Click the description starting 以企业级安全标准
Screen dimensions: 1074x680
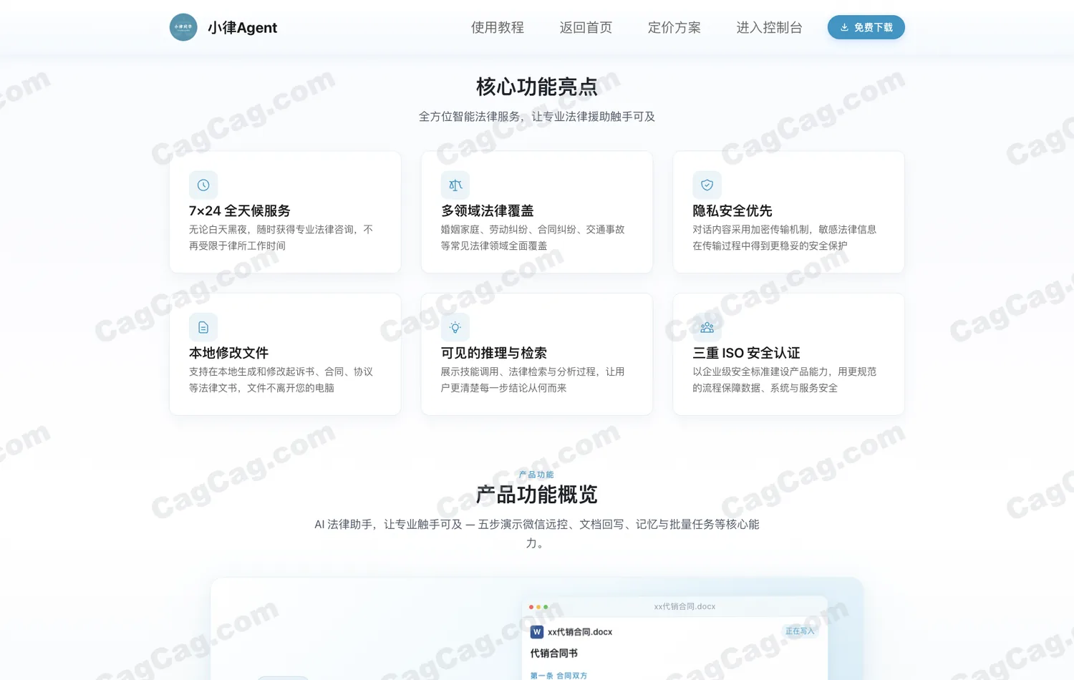coord(785,380)
